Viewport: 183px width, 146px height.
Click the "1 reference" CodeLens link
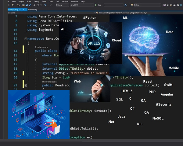pos(41,47)
